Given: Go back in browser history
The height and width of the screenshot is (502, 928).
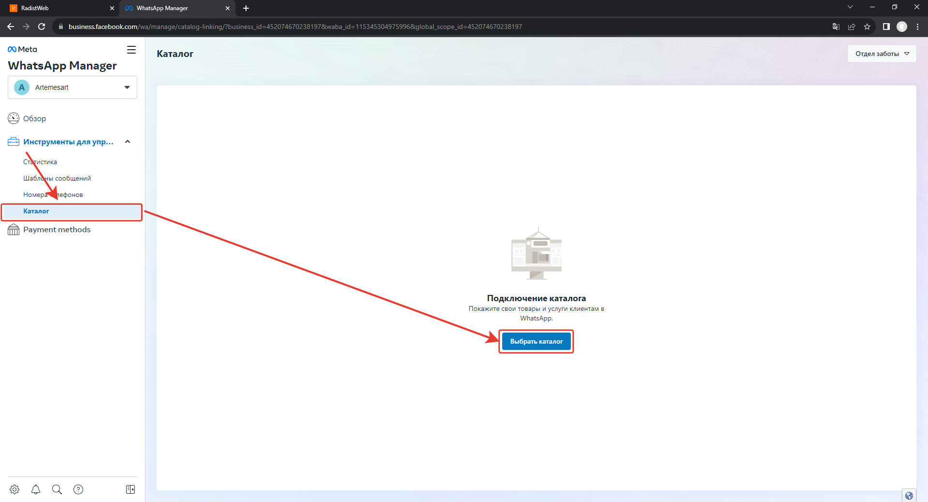Looking at the screenshot, I should tap(11, 27).
